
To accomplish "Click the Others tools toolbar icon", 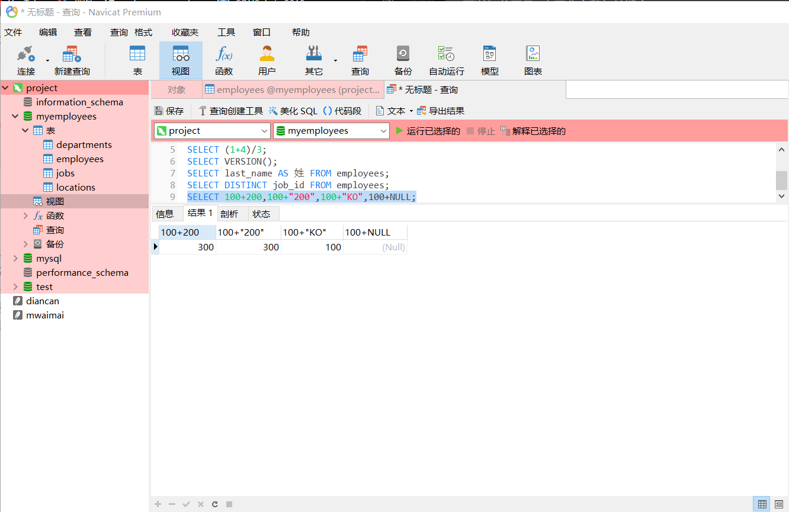I will pyautogui.click(x=314, y=60).
